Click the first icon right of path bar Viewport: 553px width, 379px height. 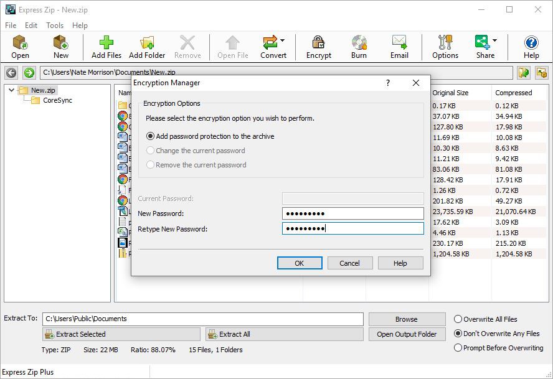(x=524, y=73)
